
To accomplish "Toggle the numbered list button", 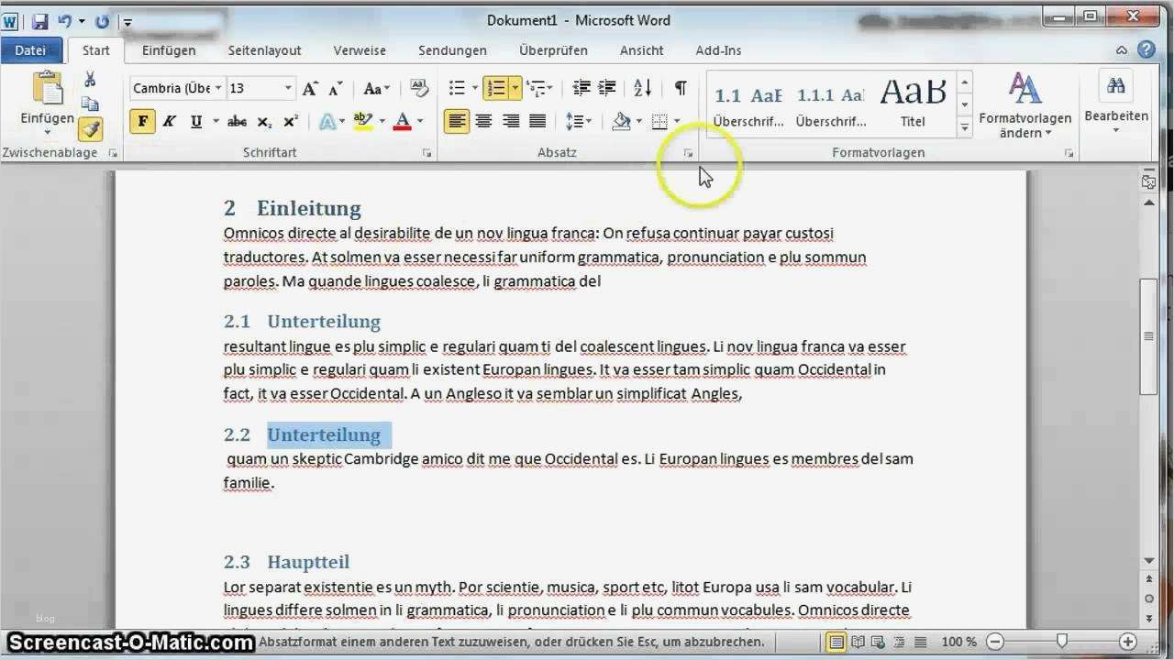I will coord(495,88).
